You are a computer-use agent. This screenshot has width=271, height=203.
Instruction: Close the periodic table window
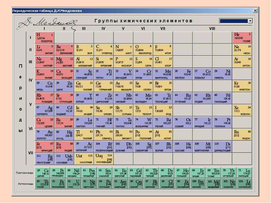click(x=255, y=10)
